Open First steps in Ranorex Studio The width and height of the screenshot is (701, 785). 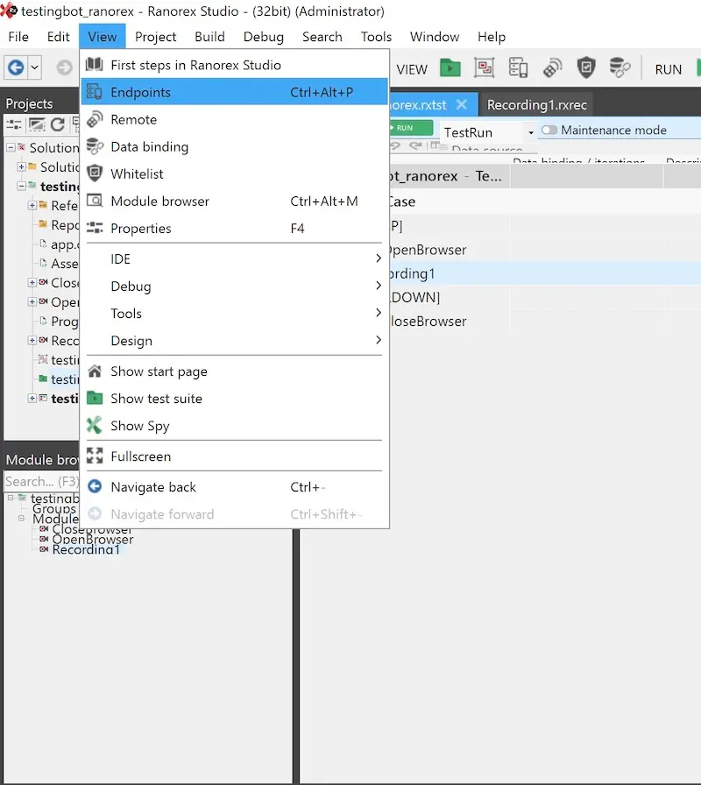pyautogui.click(x=234, y=65)
